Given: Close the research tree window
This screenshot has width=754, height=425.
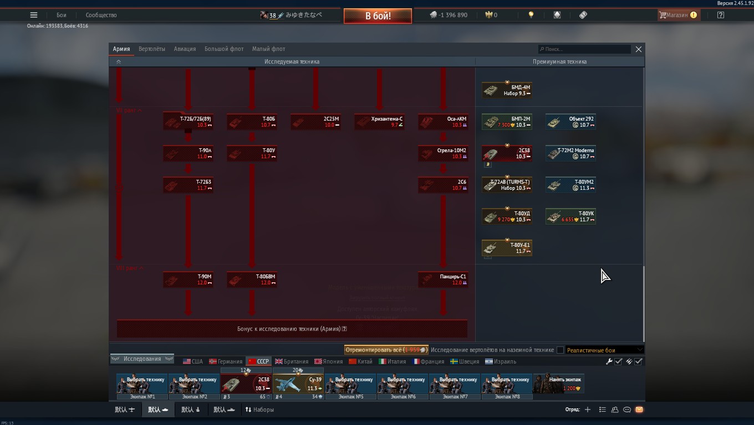Looking at the screenshot, I should coord(638,49).
